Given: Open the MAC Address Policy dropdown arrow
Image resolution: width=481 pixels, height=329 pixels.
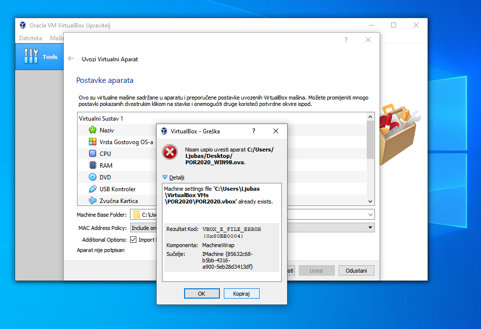Looking at the screenshot, I should pyautogui.click(x=370, y=228).
